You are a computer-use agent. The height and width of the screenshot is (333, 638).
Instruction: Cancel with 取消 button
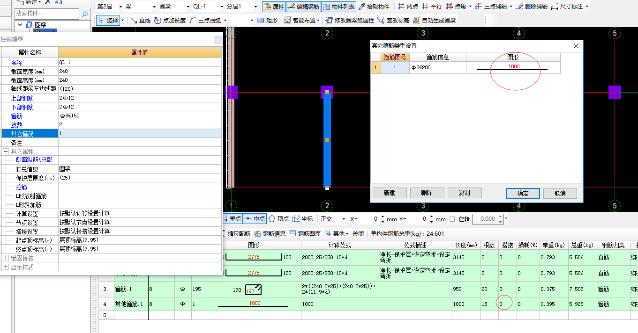560,193
